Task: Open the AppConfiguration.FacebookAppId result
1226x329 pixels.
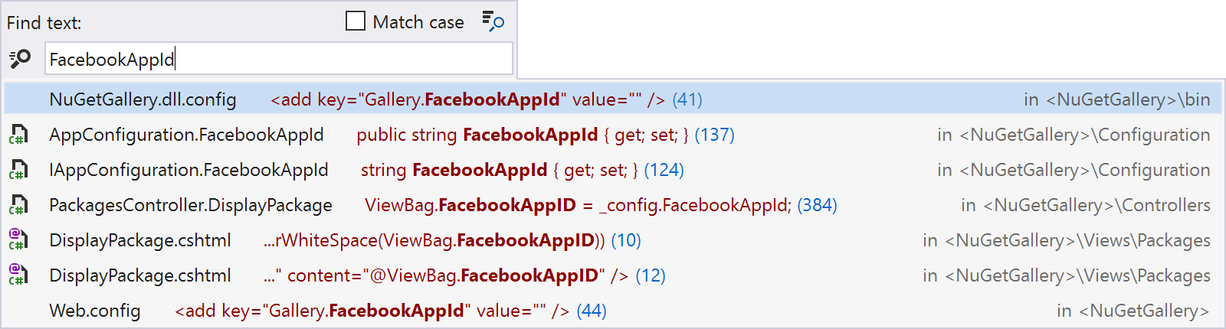Action: coord(613,135)
